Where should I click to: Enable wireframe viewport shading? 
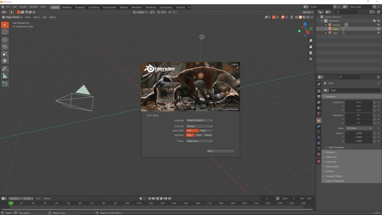tap(297, 17)
